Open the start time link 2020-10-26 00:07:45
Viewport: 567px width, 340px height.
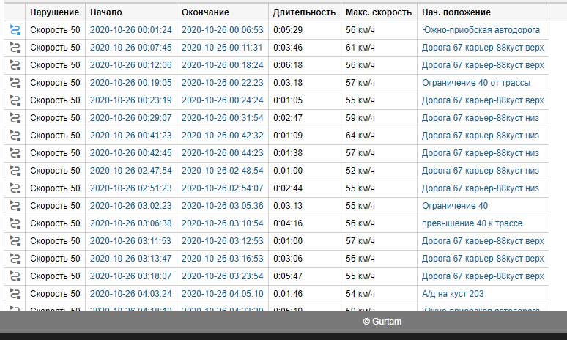(130, 48)
